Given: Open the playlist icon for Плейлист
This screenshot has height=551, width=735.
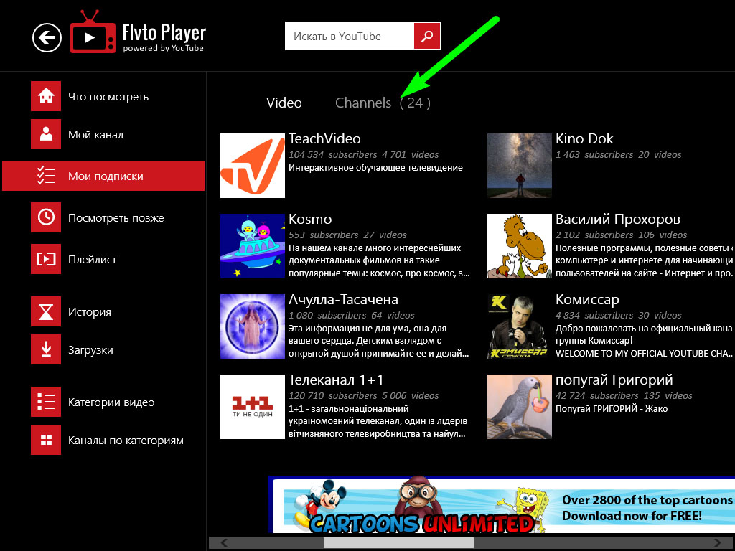Looking at the screenshot, I should click(x=46, y=258).
